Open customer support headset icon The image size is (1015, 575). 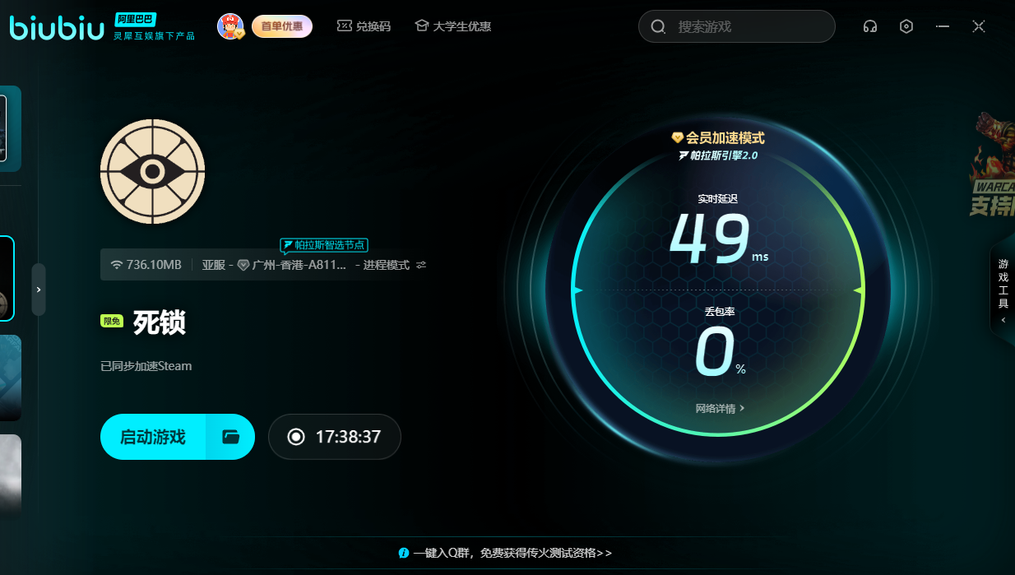tap(869, 26)
